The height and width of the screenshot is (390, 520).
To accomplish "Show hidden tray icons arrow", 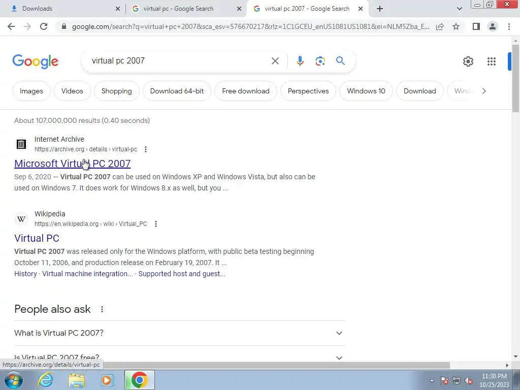I will coord(432,381).
